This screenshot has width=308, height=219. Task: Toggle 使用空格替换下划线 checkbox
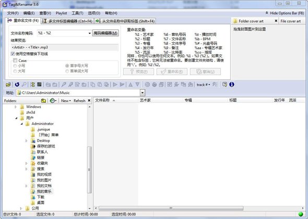click(x=13, y=54)
